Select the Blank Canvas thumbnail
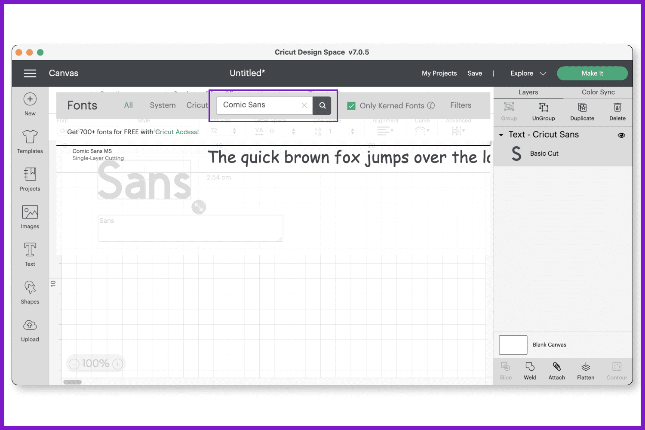 point(513,345)
